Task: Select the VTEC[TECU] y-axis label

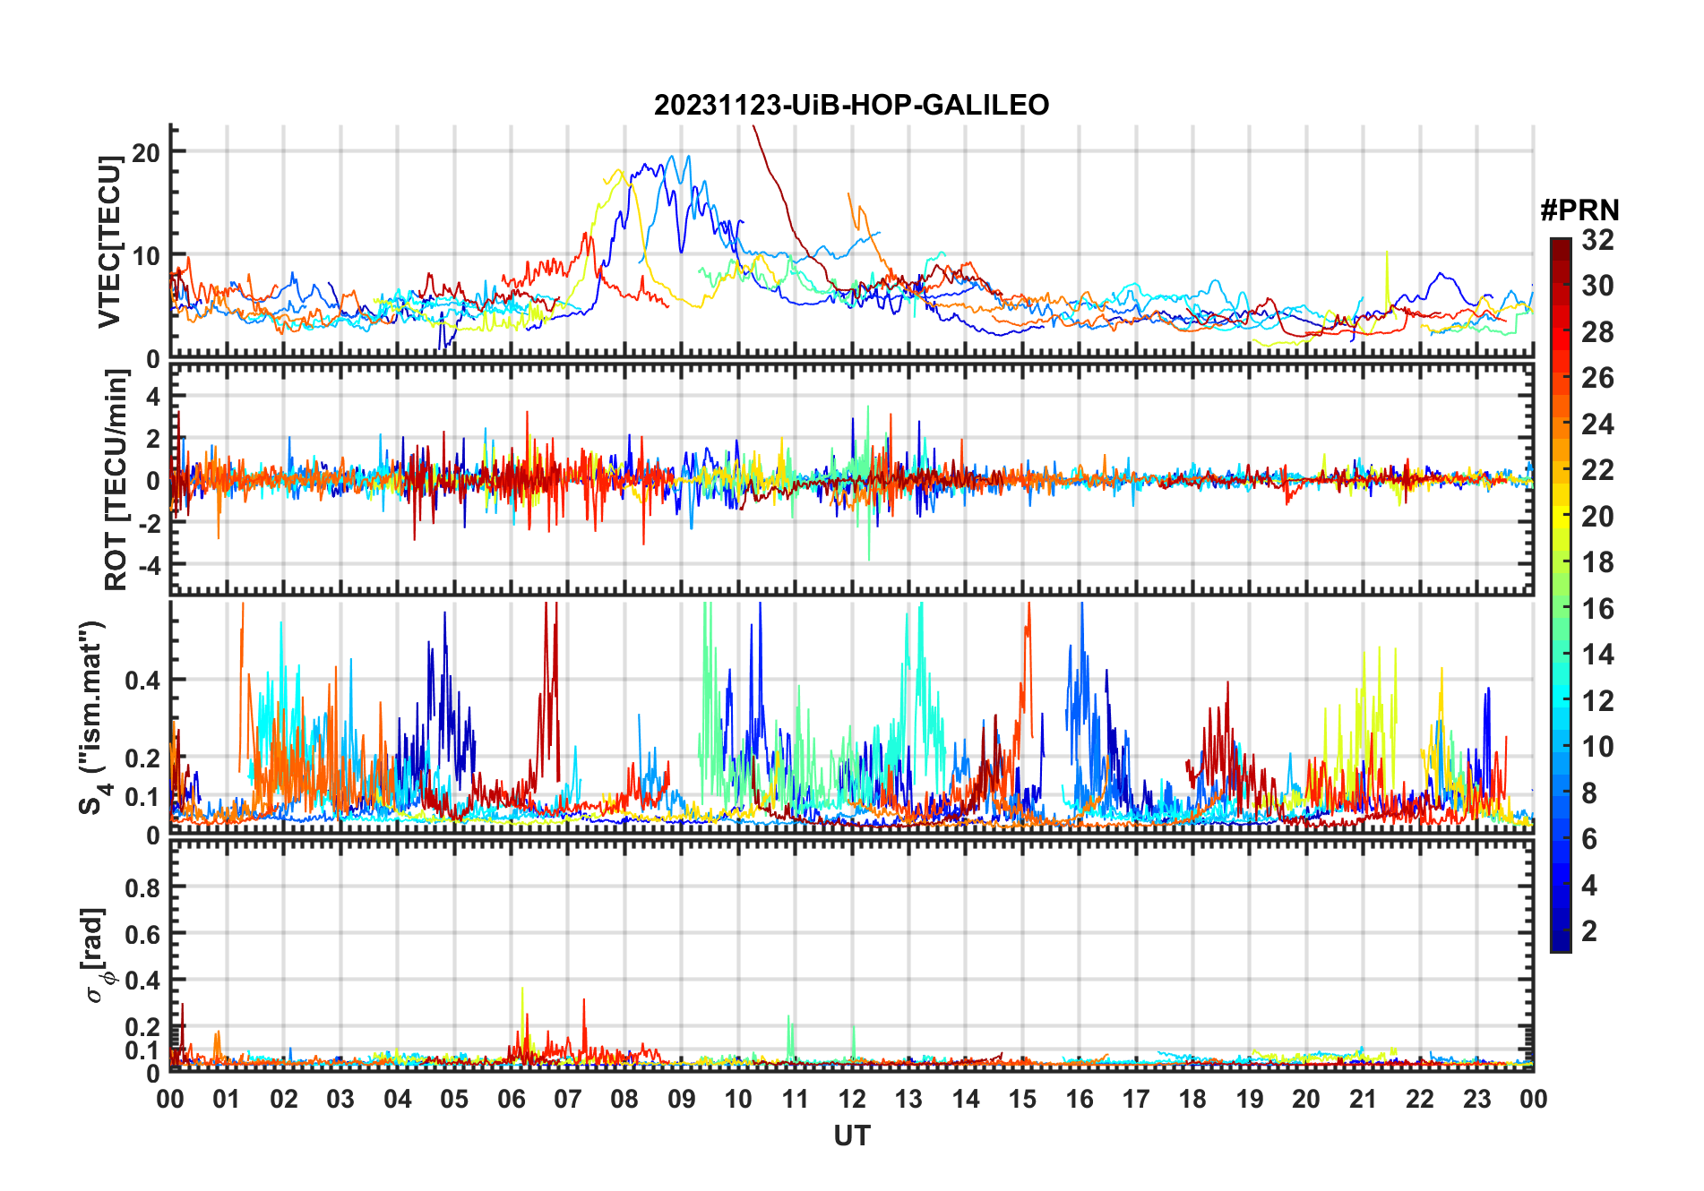Action: click(109, 242)
